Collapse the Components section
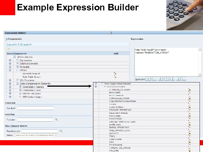Image resolution: width=203 pixels, height=152 pixels. coord(6,39)
